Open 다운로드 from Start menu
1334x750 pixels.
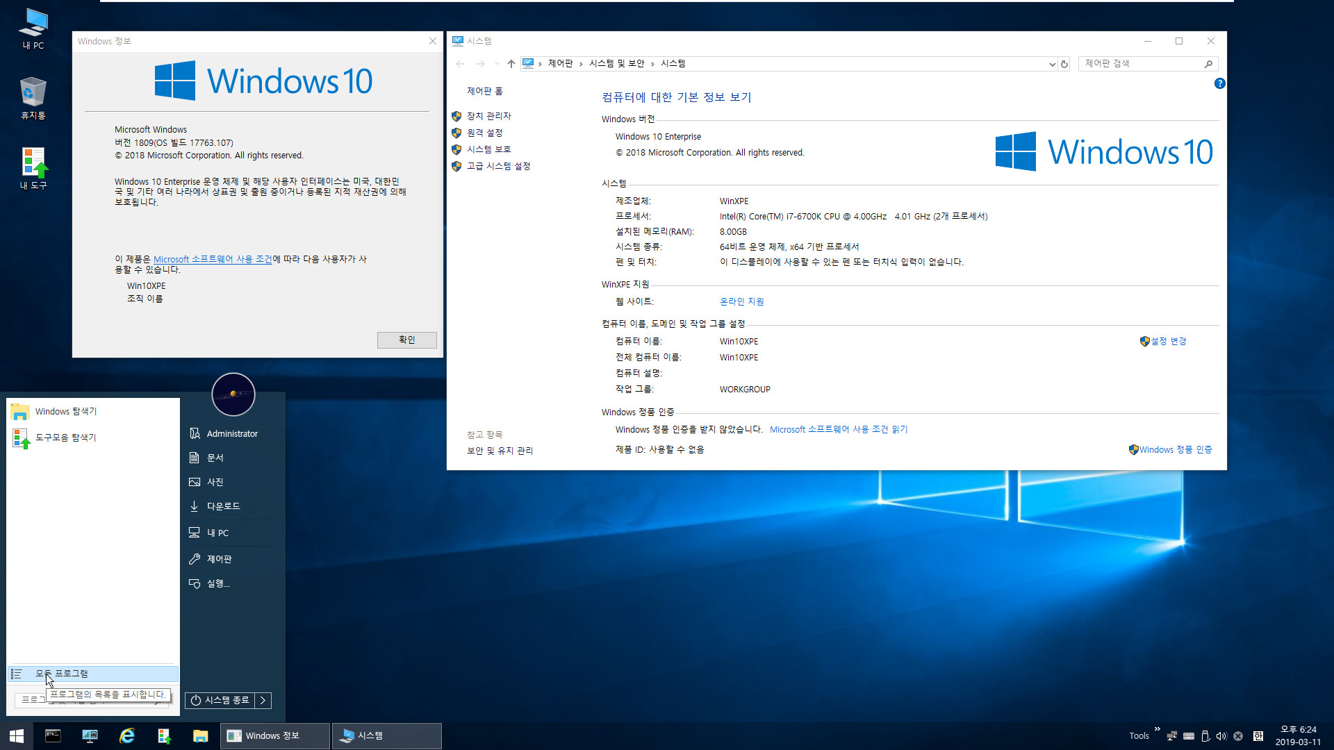[x=232, y=506]
